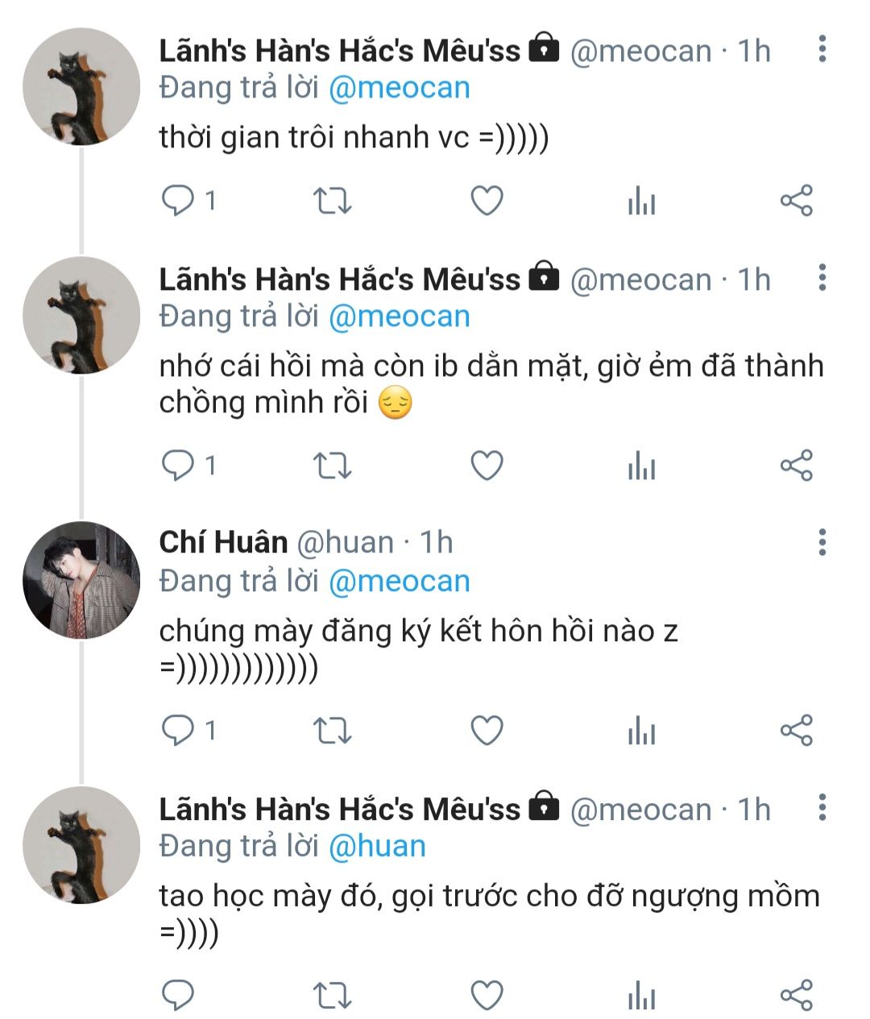870x1019 pixels.
Task: Share the "thời gian trôi nhanh vc" tweet
Action: (797, 201)
